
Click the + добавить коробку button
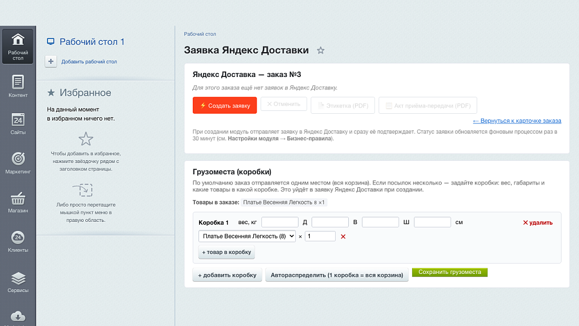[x=227, y=275]
